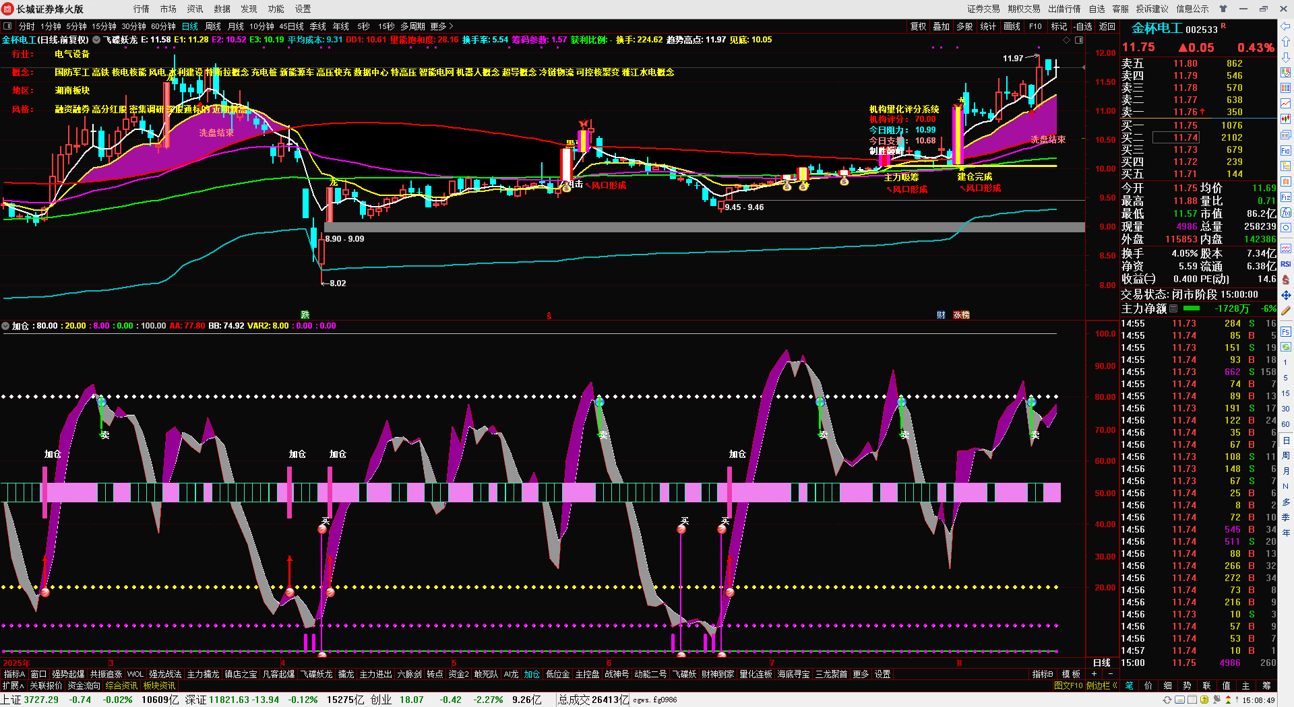Viewport: 1294px width, 707px height.
Task: Expand the 飞碟妖龙 indicator dropdown icon
Action: (x=96, y=40)
